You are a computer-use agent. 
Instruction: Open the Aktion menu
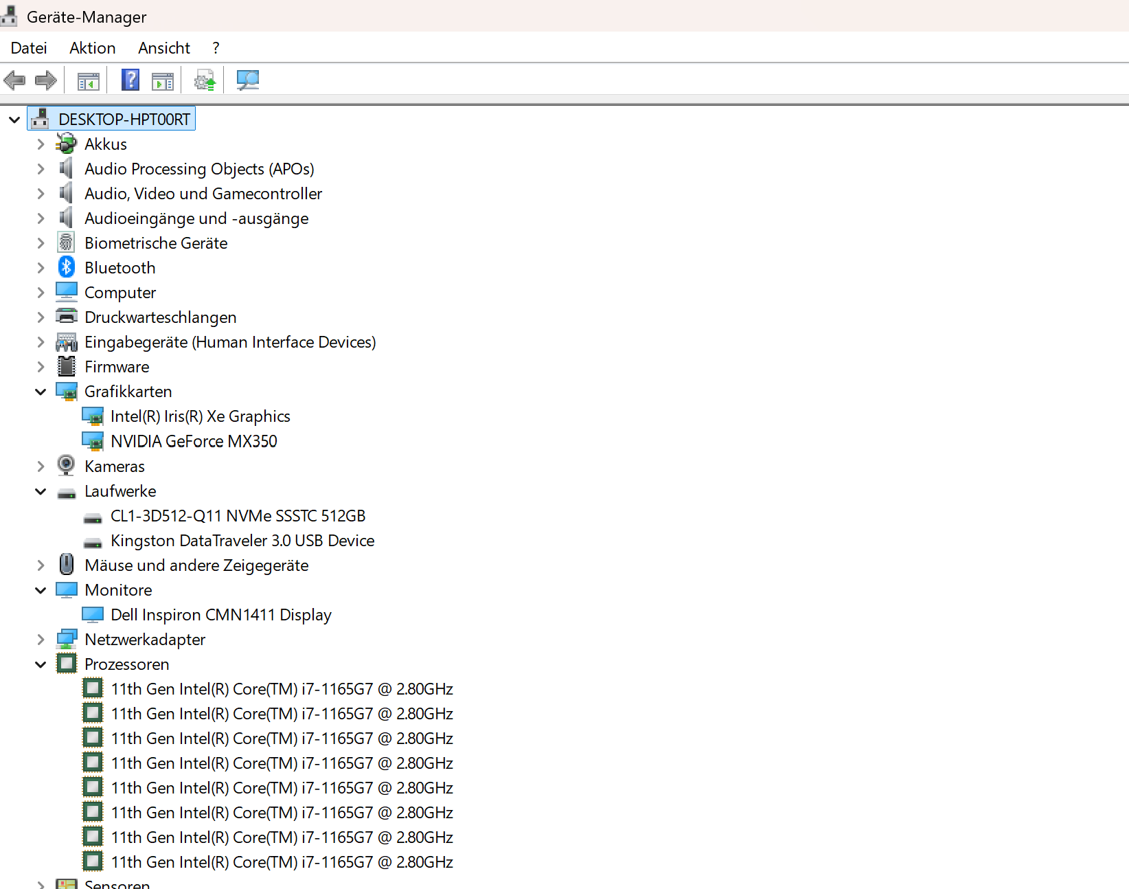93,48
